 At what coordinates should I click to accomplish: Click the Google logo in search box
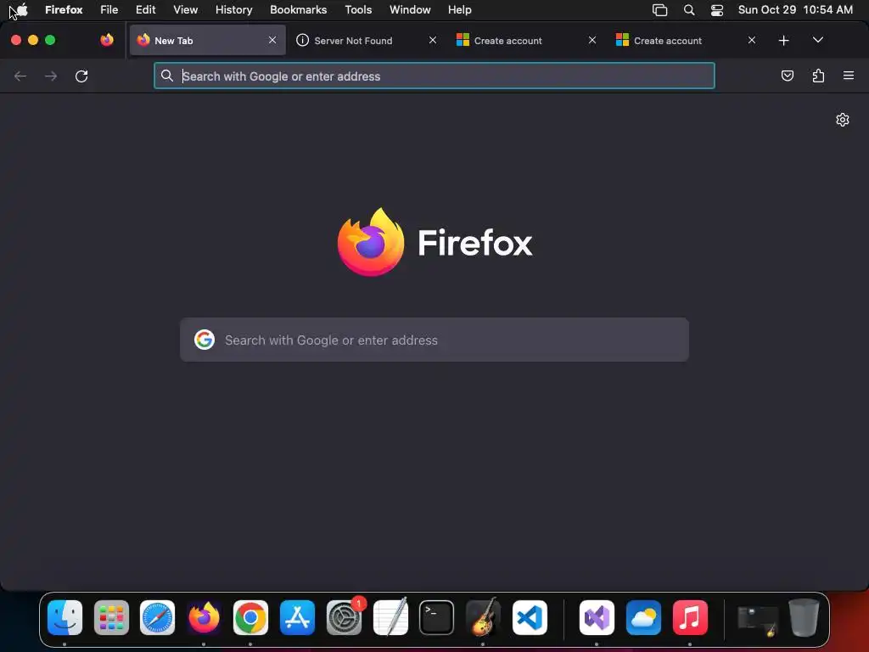tap(205, 340)
